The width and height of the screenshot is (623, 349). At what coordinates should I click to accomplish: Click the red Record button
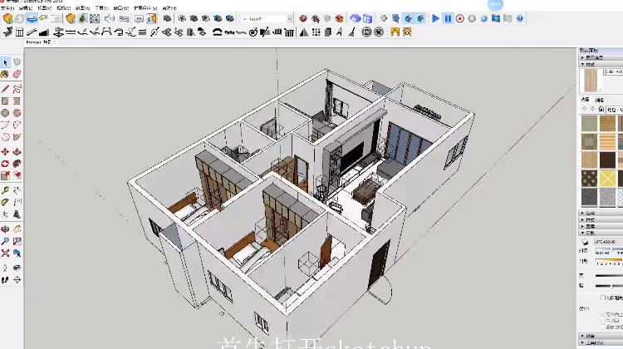459,18
